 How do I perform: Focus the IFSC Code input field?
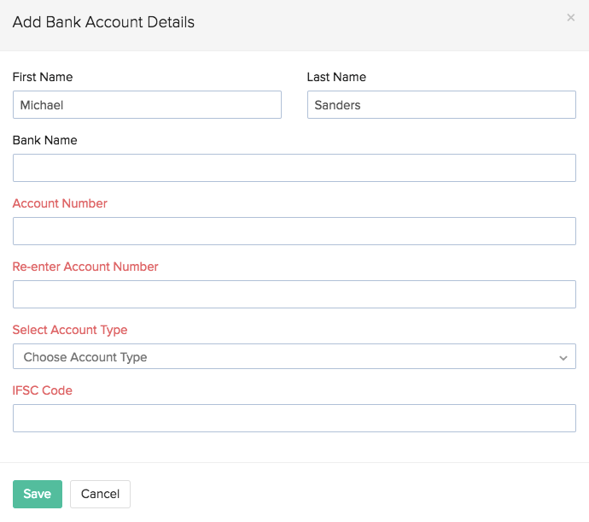tap(294, 419)
